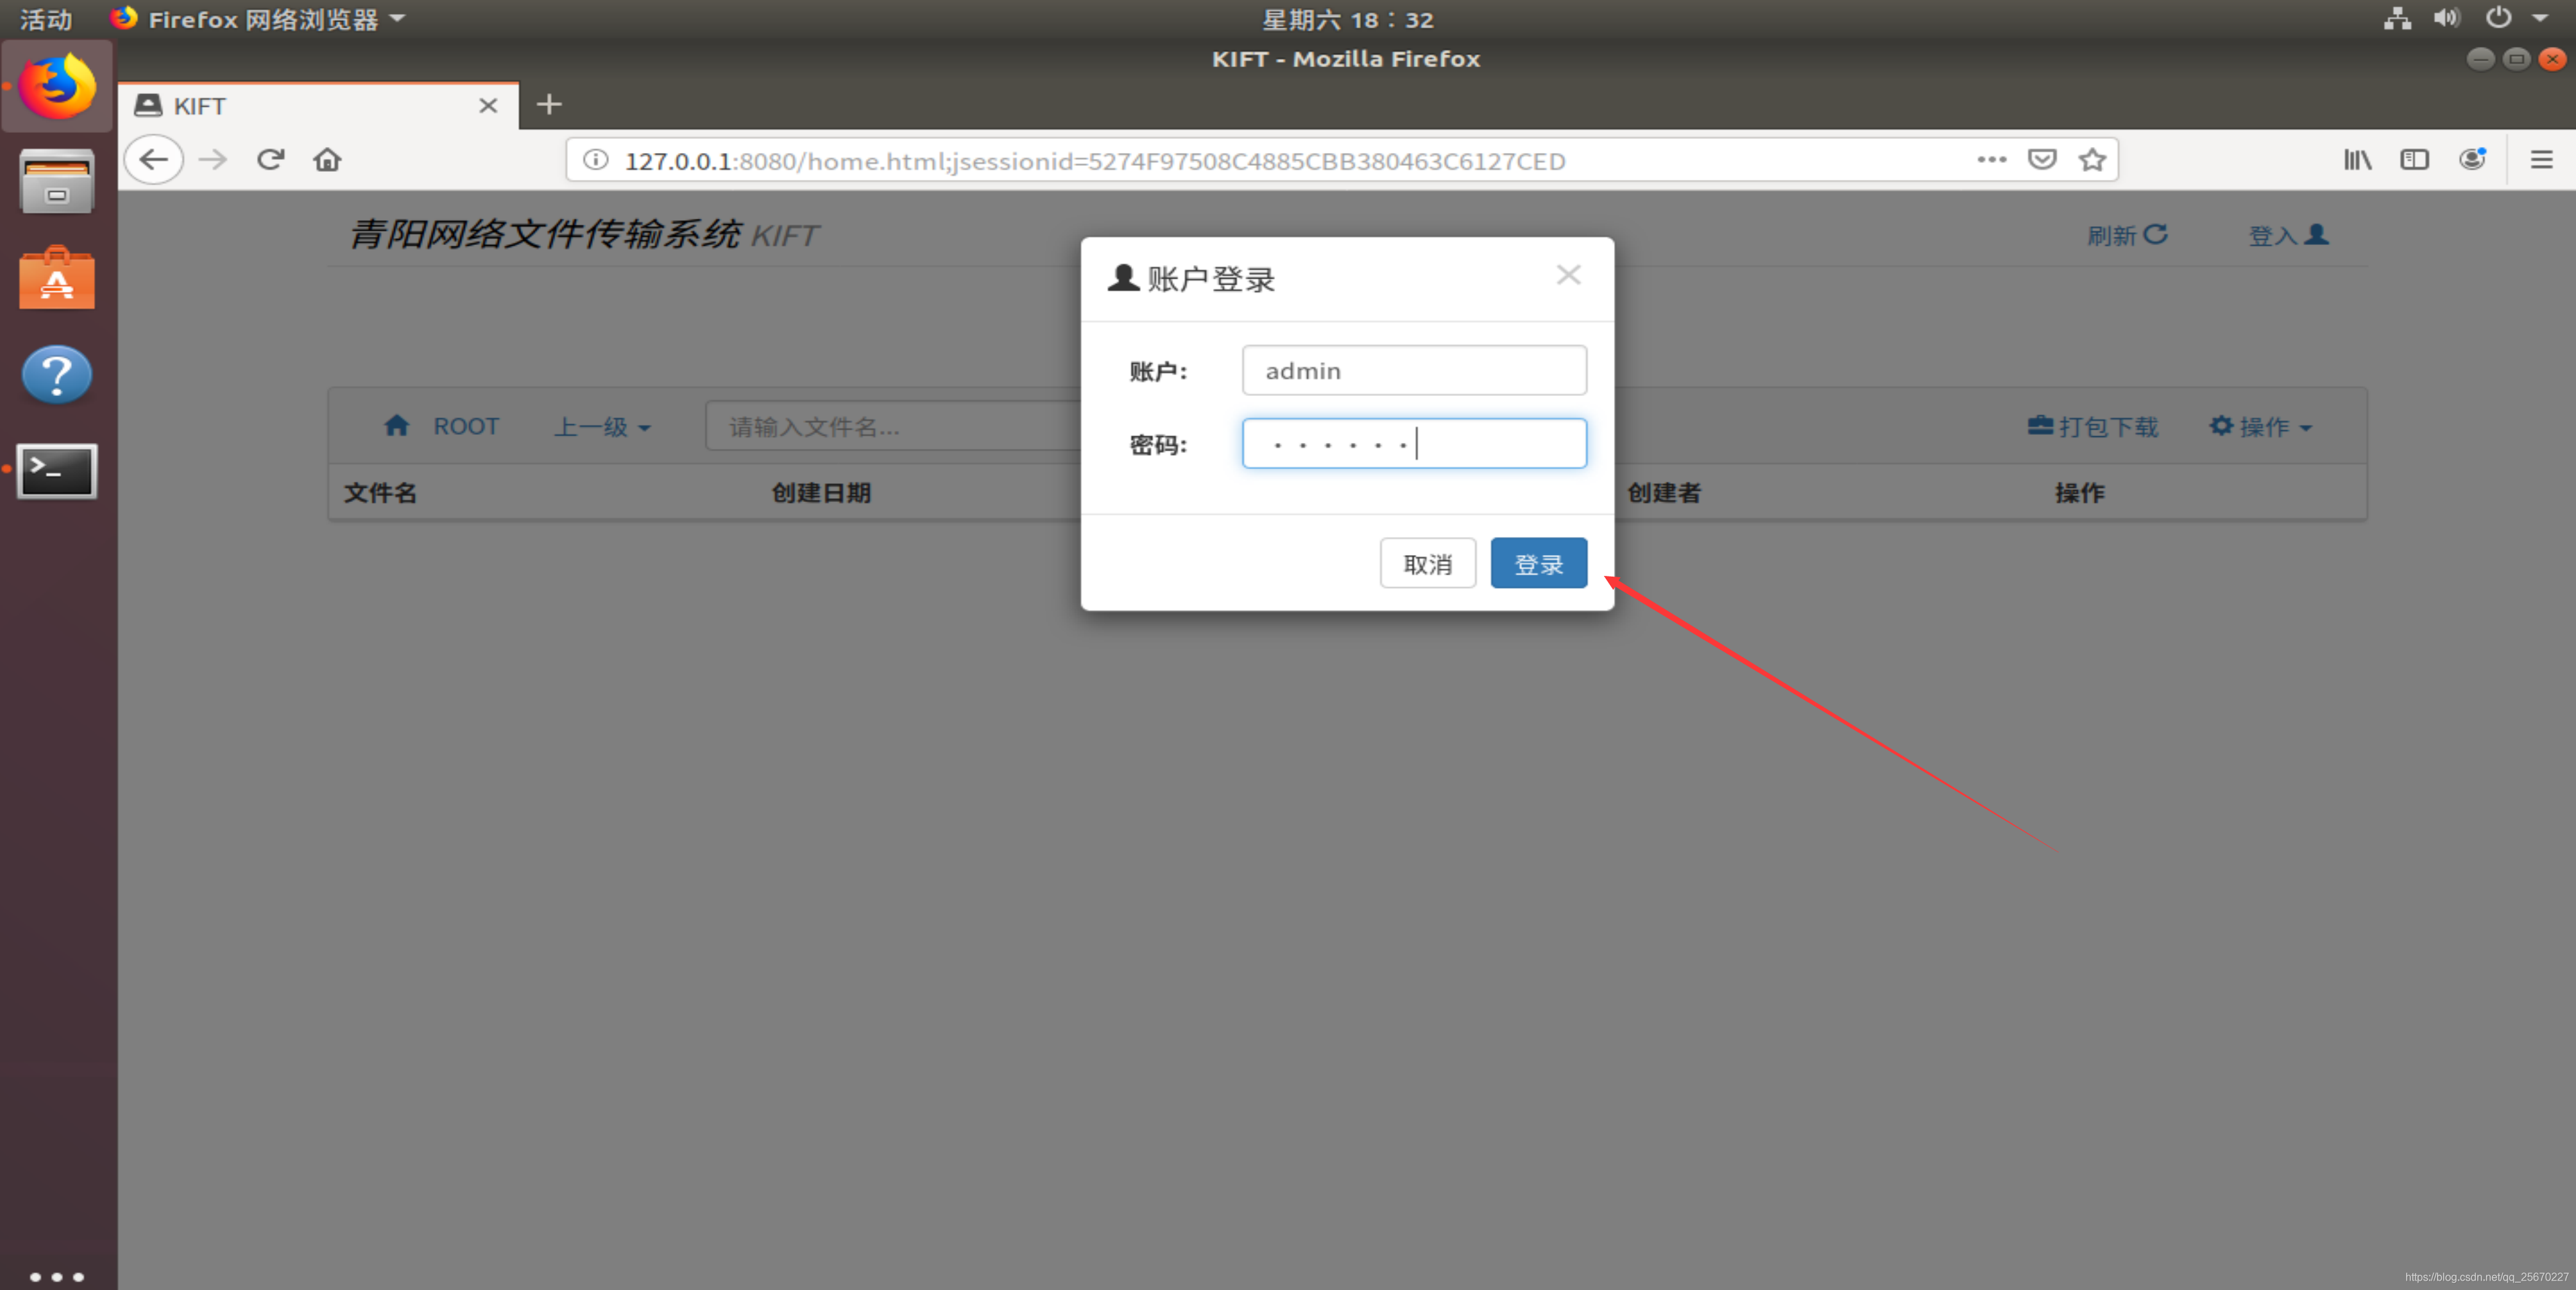Close the 账户登录 dialog with X
2576x1290 pixels.
[x=1568, y=276]
